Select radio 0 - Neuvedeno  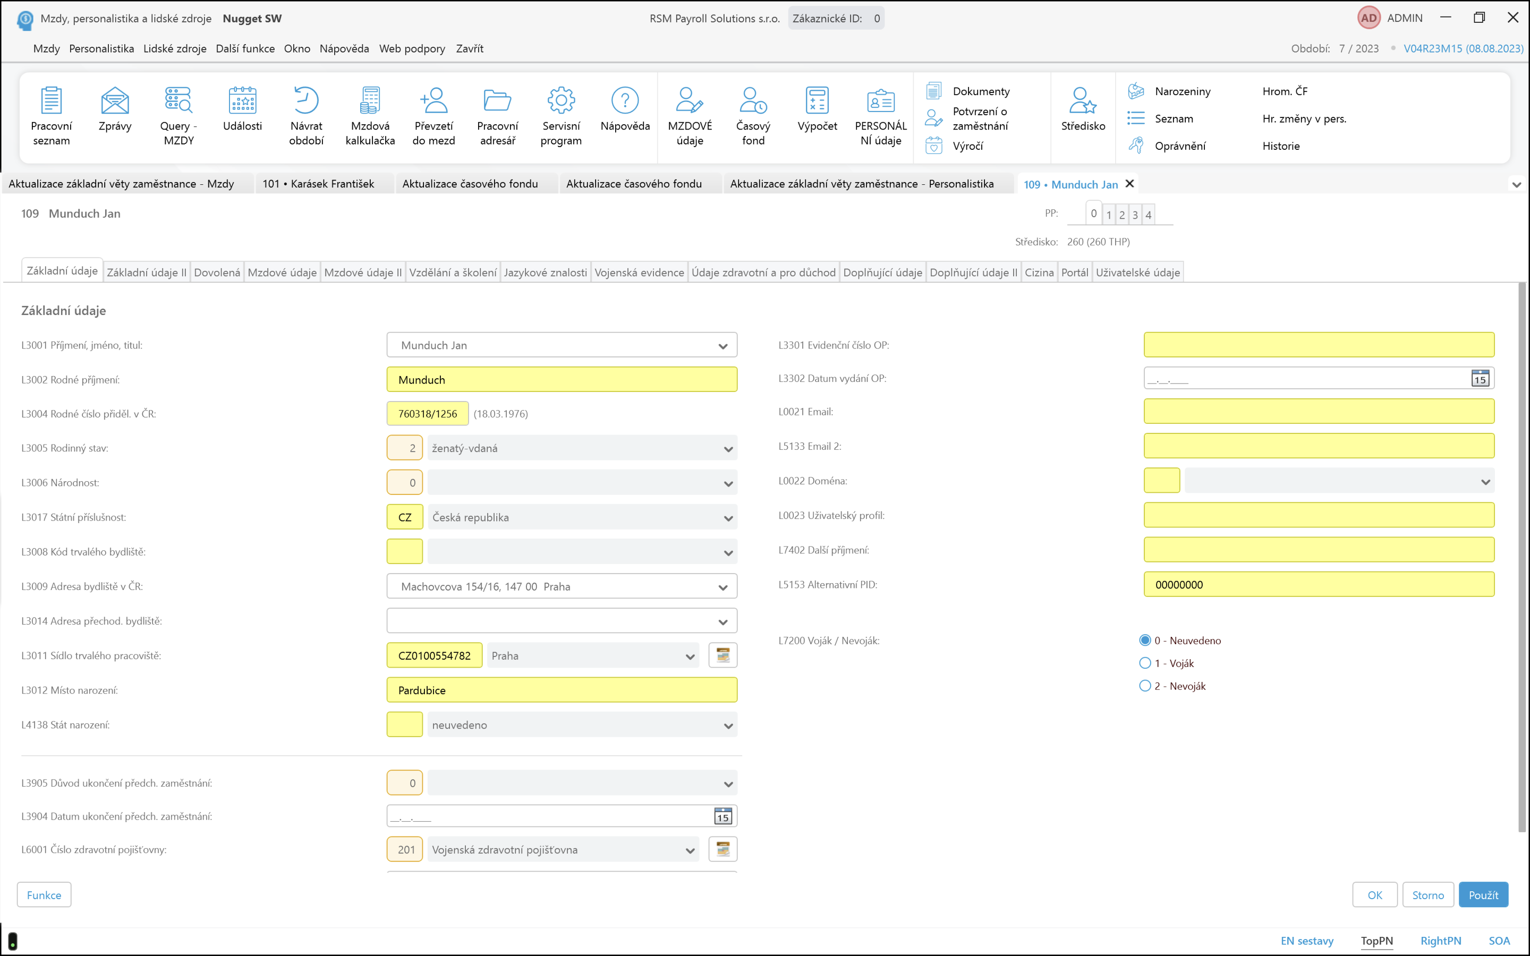[1145, 640]
